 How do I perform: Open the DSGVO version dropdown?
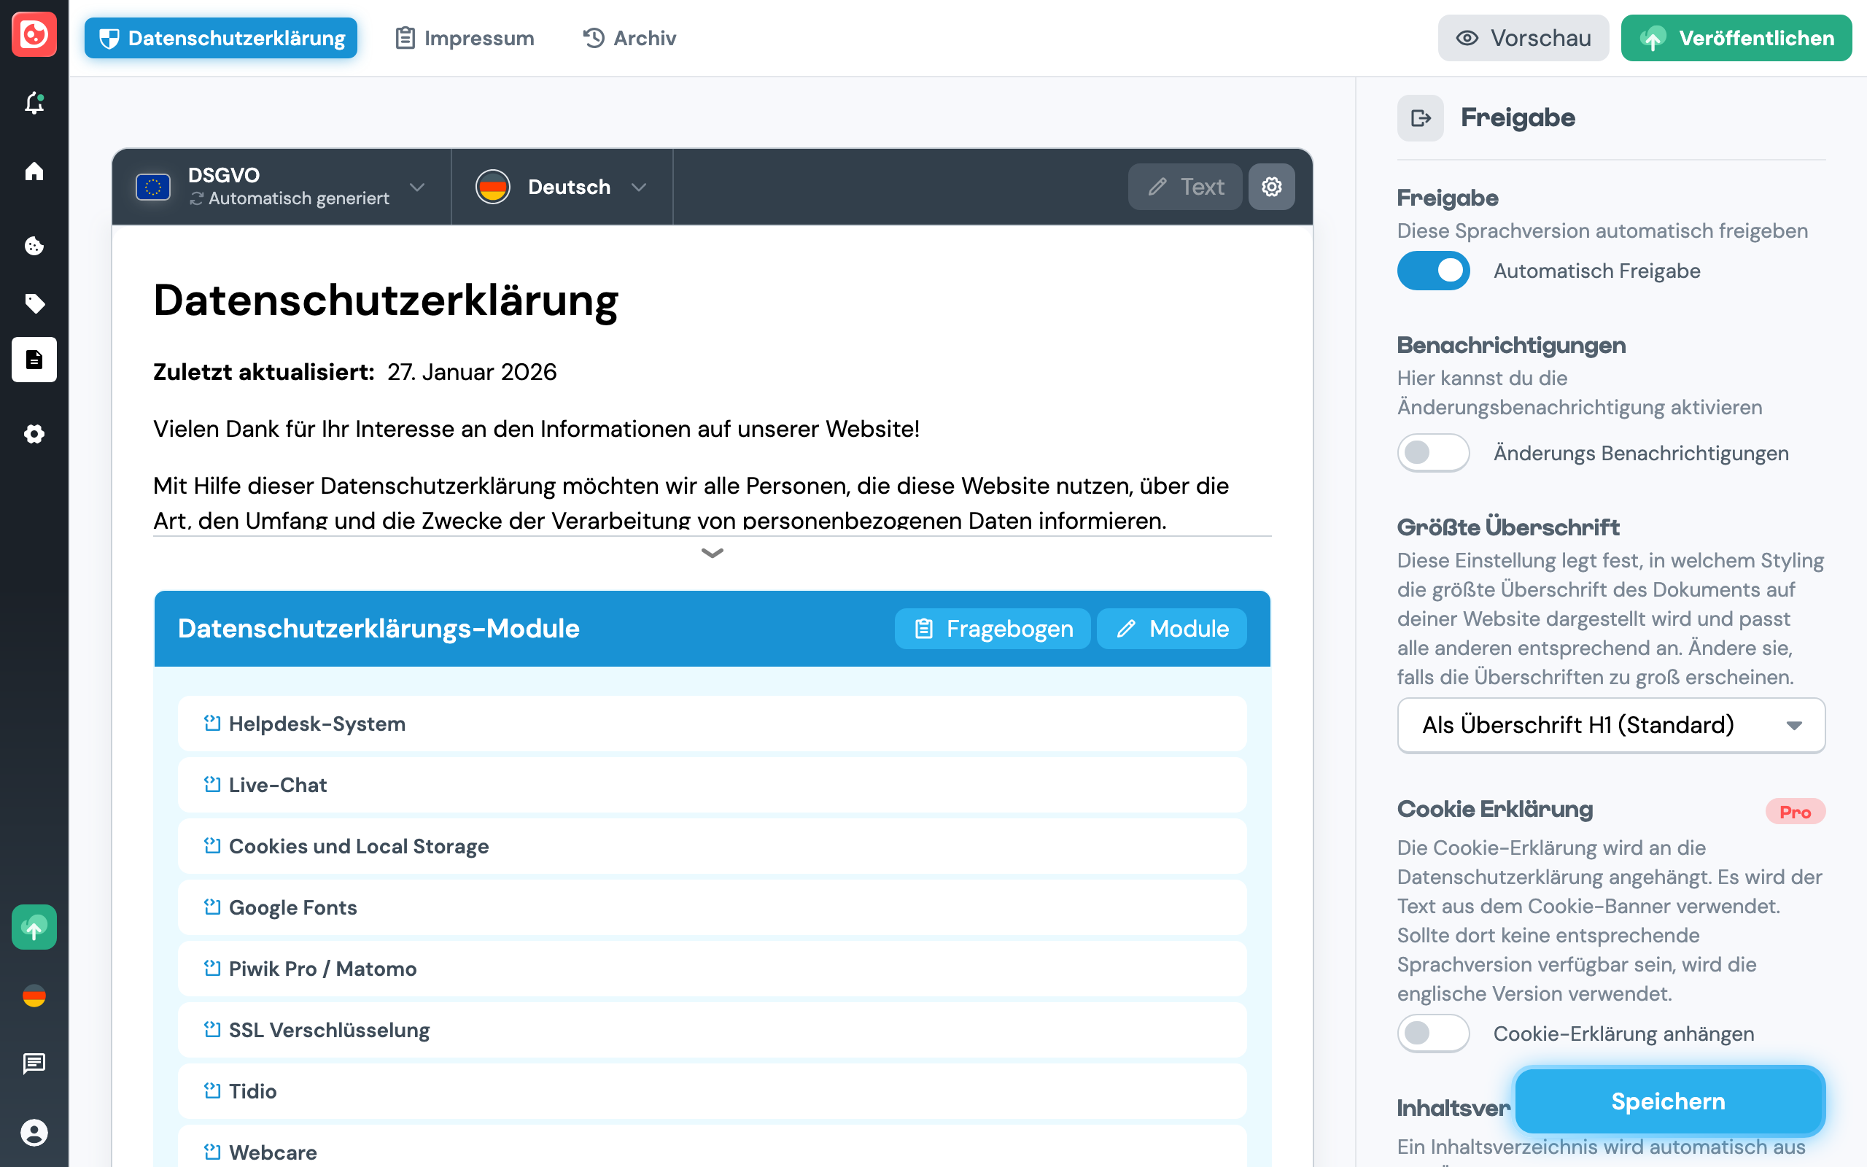pyautogui.click(x=417, y=187)
